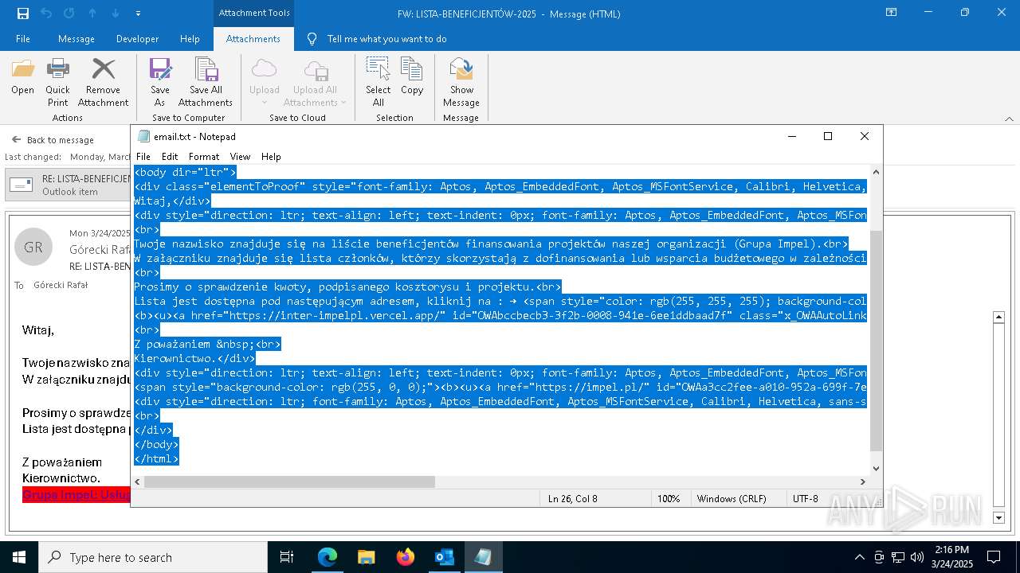The height and width of the screenshot is (573, 1020).
Task: Click Remove Attachment in the ribbon
Action: [103, 82]
